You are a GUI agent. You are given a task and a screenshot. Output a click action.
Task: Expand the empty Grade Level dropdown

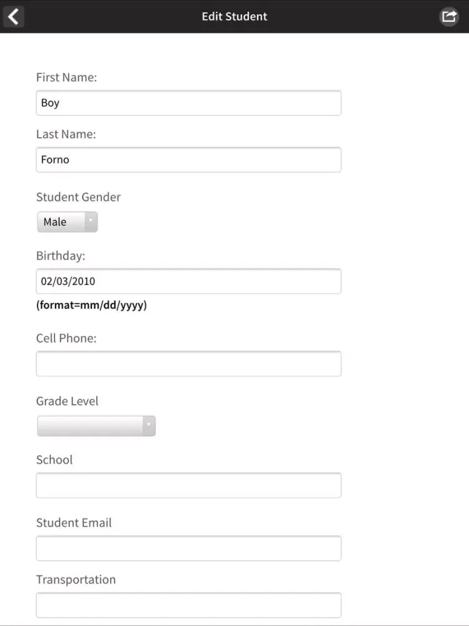(x=96, y=426)
